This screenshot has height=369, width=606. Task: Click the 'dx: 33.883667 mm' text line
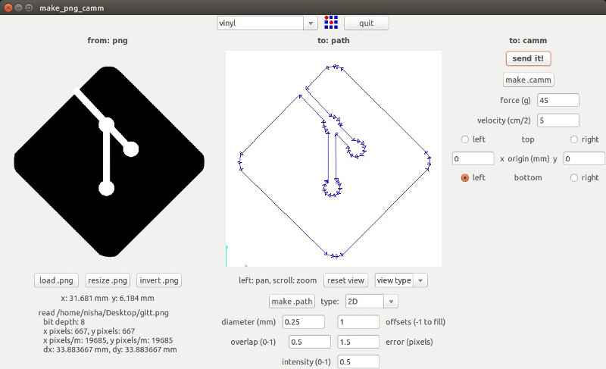click(x=110, y=350)
